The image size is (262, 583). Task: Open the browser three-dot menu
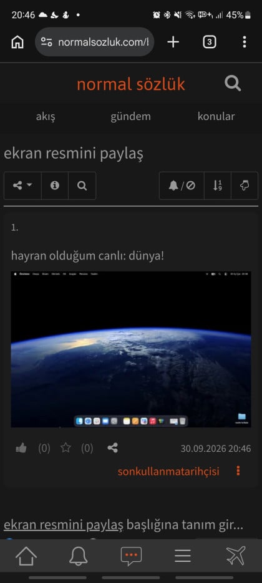[244, 42]
